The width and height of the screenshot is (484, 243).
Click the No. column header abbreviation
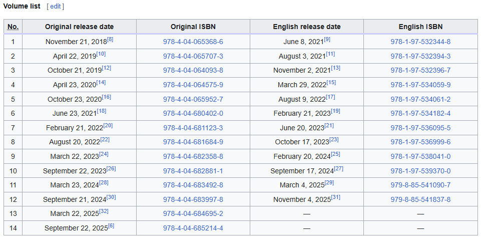click(13, 27)
